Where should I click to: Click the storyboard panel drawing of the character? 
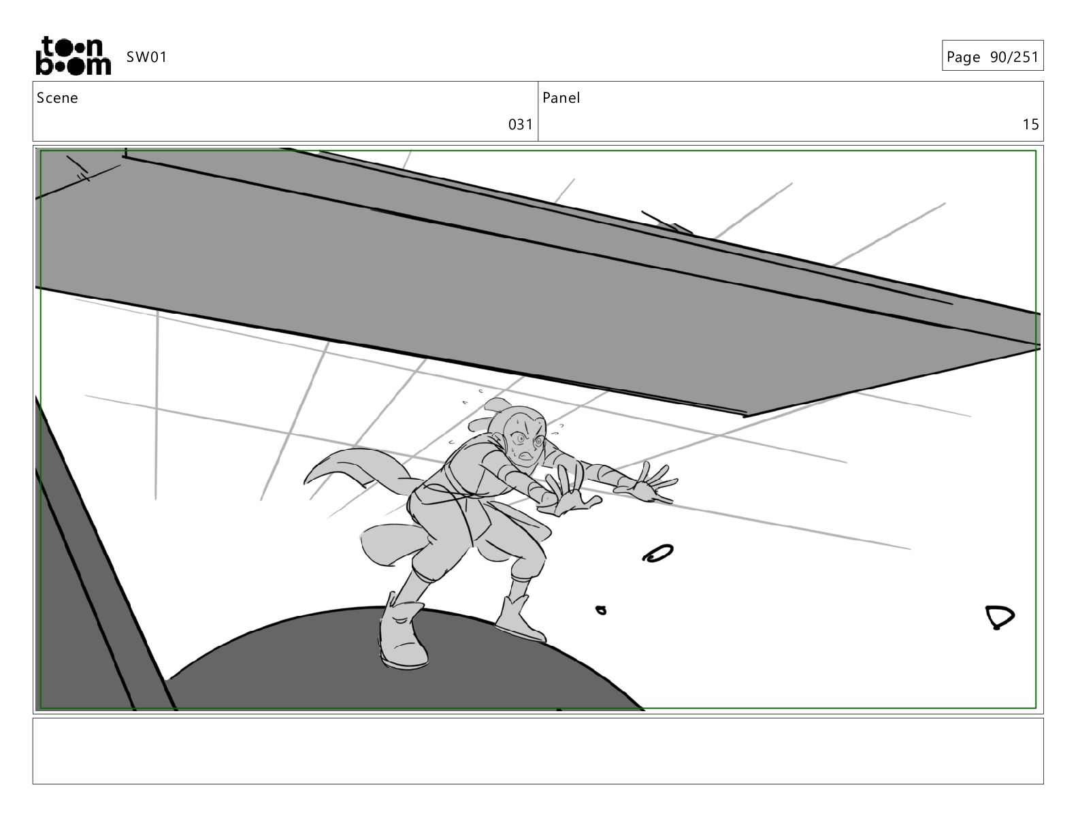[x=538, y=429]
